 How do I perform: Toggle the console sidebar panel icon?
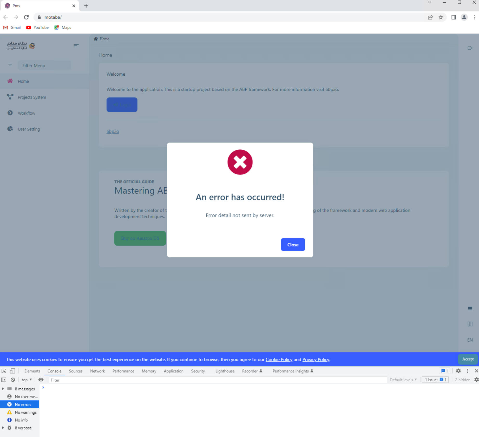(4, 380)
